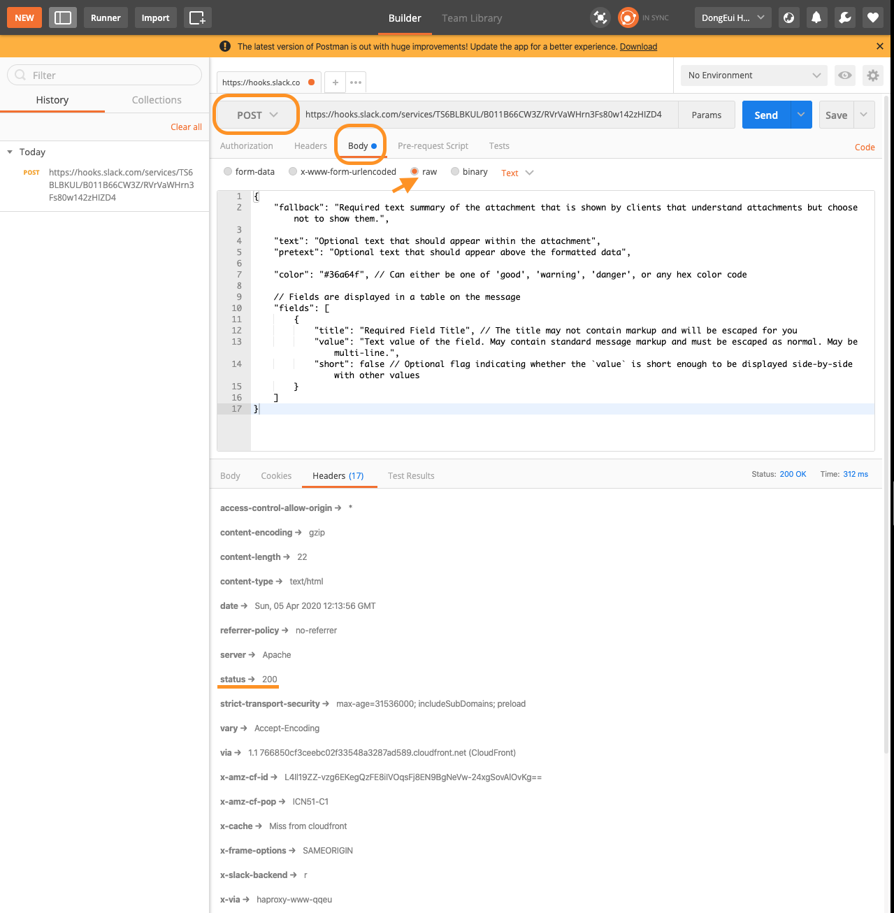The width and height of the screenshot is (894, 913).
Task: Click the Download link in banner
Action: point(638,47)
